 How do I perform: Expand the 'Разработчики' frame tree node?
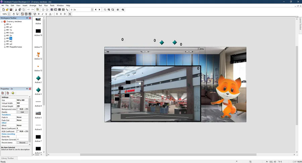[x=5, y=47]
